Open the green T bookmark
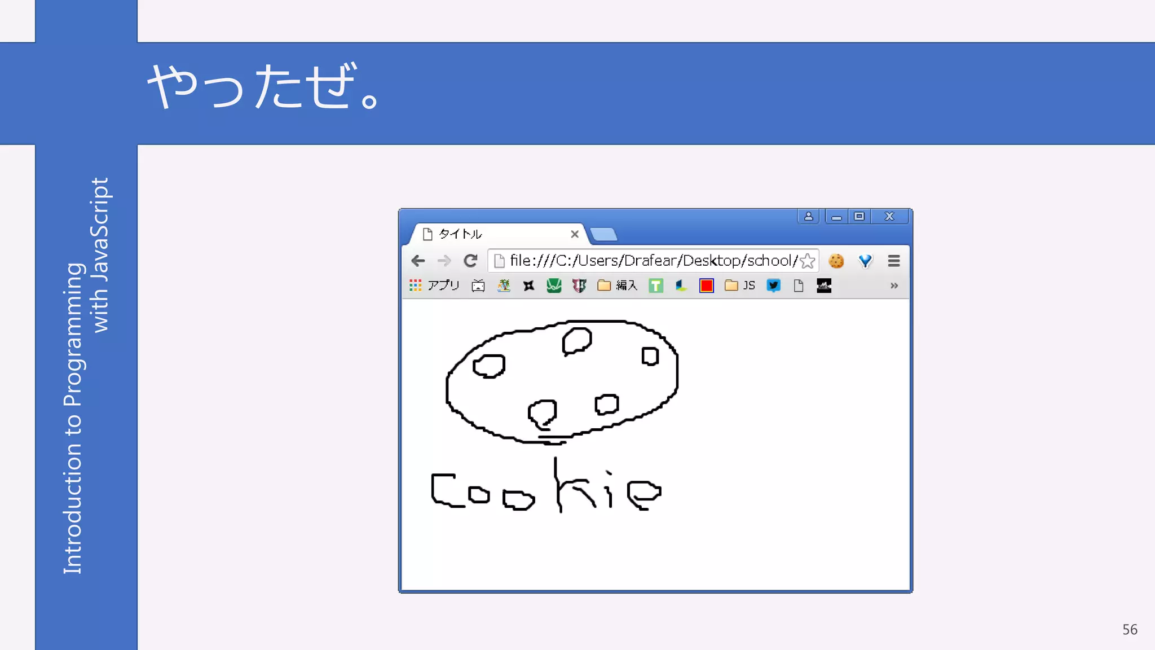Image resolution: width=1155 pixels, height=650 pixels. click(x=656, y=286)
